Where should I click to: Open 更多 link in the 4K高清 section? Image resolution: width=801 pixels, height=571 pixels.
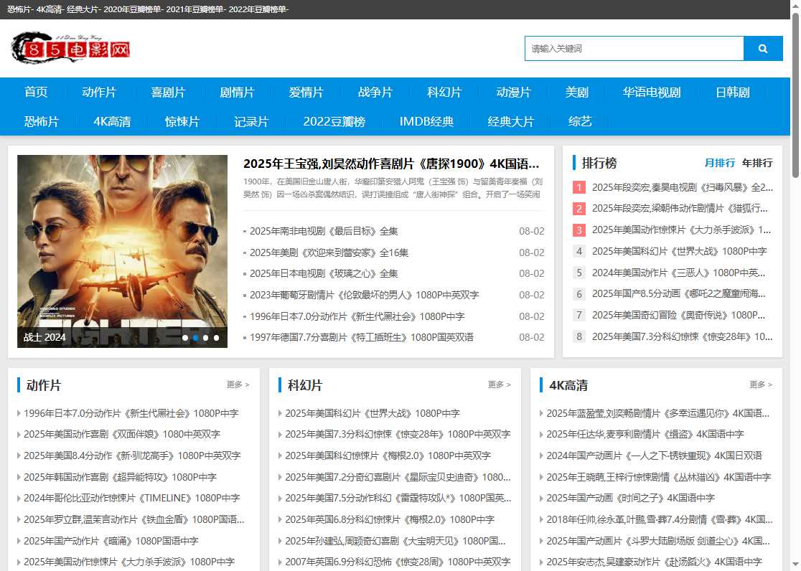coord(760,384)
